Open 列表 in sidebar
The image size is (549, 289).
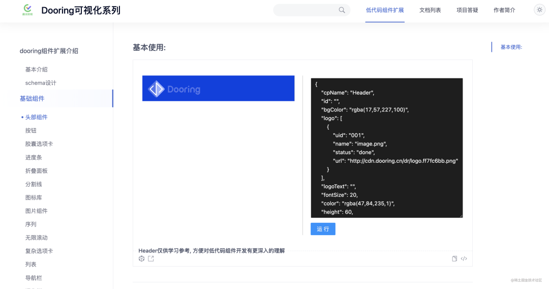point(31,264)
